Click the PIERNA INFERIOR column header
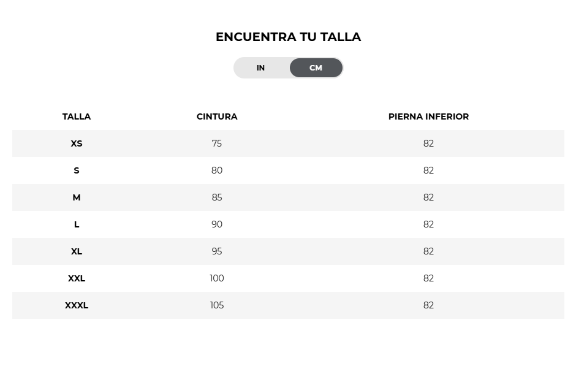576x366 pixels. point(428,117)
